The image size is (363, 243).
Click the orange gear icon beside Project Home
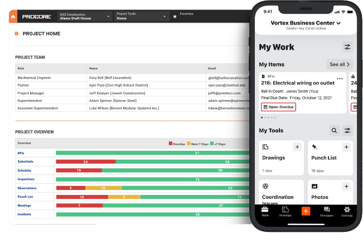pyautogui.click(x=16, y=34)
